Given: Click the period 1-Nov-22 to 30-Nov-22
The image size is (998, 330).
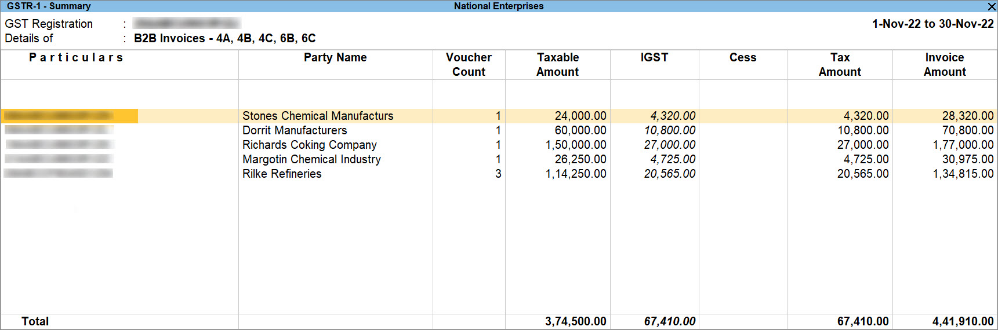Looking at the screenshot, I should [x=933, y=24].
